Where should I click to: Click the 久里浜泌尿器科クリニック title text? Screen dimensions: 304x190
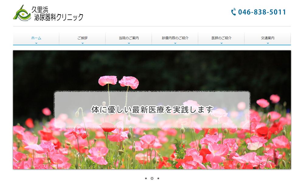tap(57, 13)
